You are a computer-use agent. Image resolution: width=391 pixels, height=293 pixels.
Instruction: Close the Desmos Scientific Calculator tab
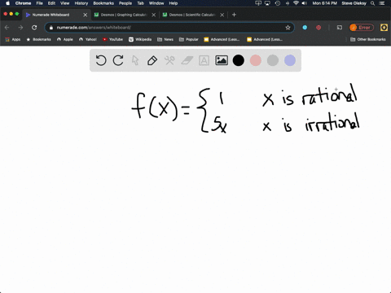(222, 15)
